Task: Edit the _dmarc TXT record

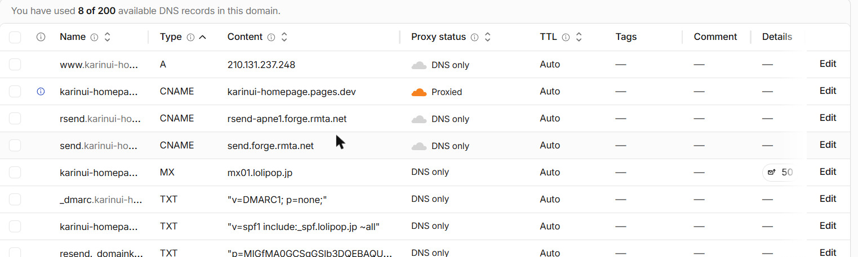Action: coord(828,199)
